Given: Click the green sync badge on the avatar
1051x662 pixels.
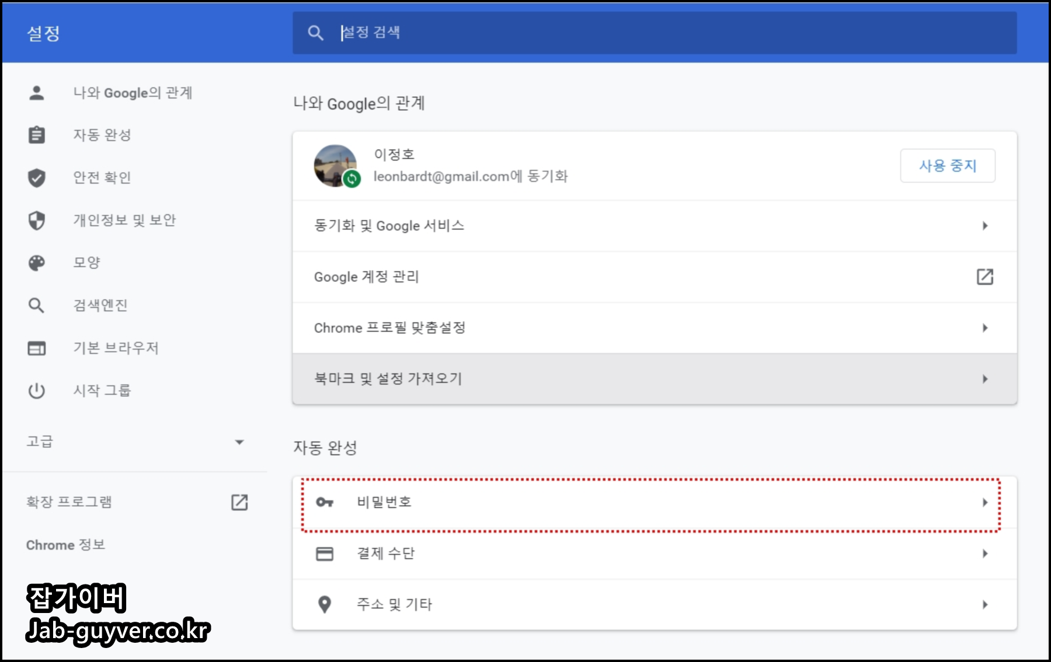Looking at the screenshot, I should [352, 179].
